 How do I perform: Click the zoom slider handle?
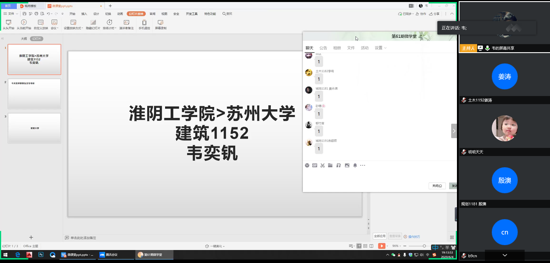click(x=424, y=246)
